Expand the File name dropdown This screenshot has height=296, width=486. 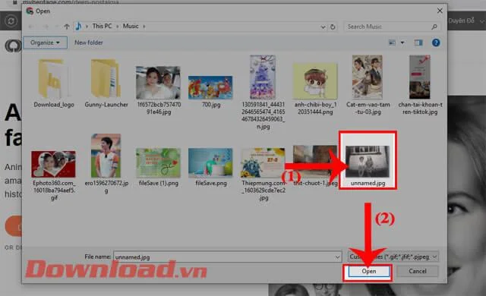click(x=337, y=257)
